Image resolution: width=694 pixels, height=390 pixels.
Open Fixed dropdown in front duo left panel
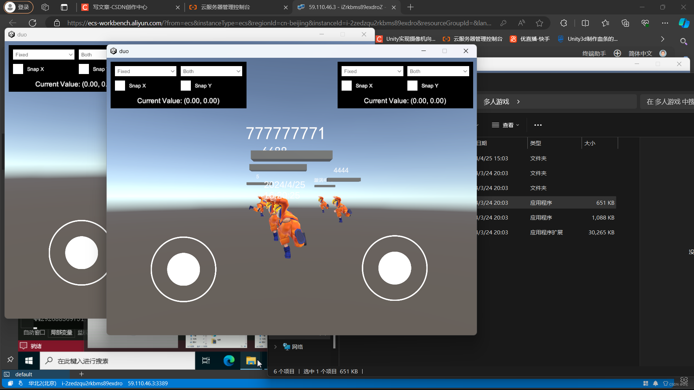point(146,71)
